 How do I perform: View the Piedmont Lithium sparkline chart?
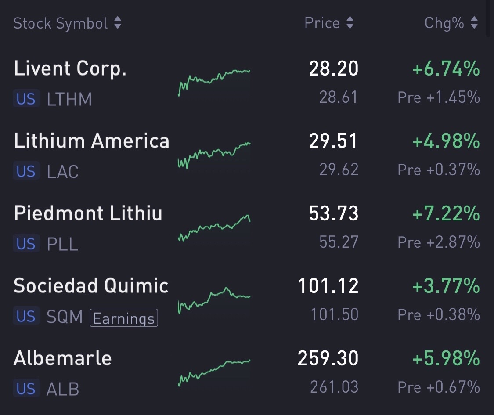214,228
